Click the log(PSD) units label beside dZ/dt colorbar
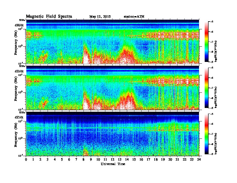The width and height of the screenshot is (237, 183). (216, 144)
